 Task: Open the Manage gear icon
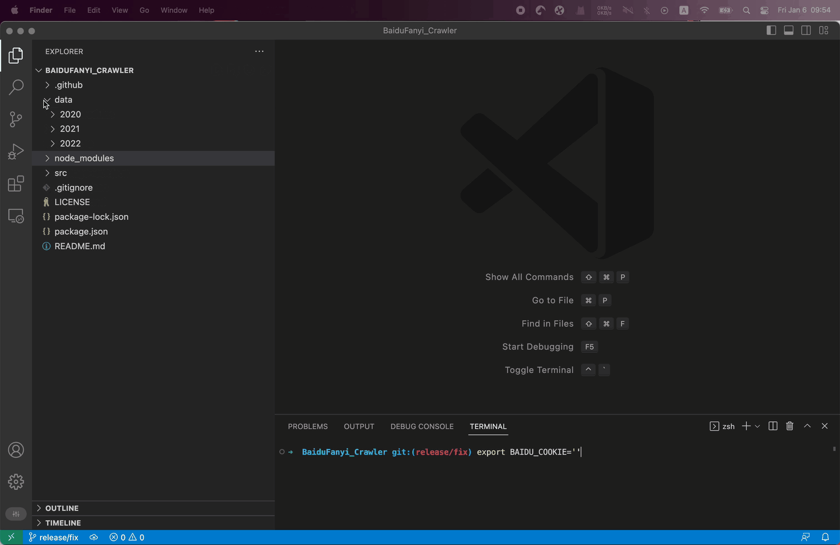16,482
